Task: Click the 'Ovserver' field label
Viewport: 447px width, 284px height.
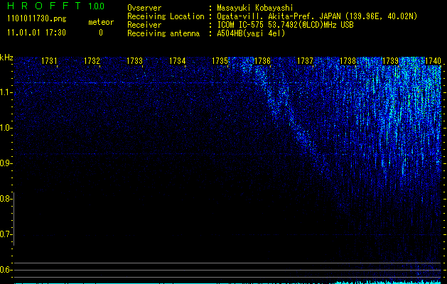Action: 144,8
